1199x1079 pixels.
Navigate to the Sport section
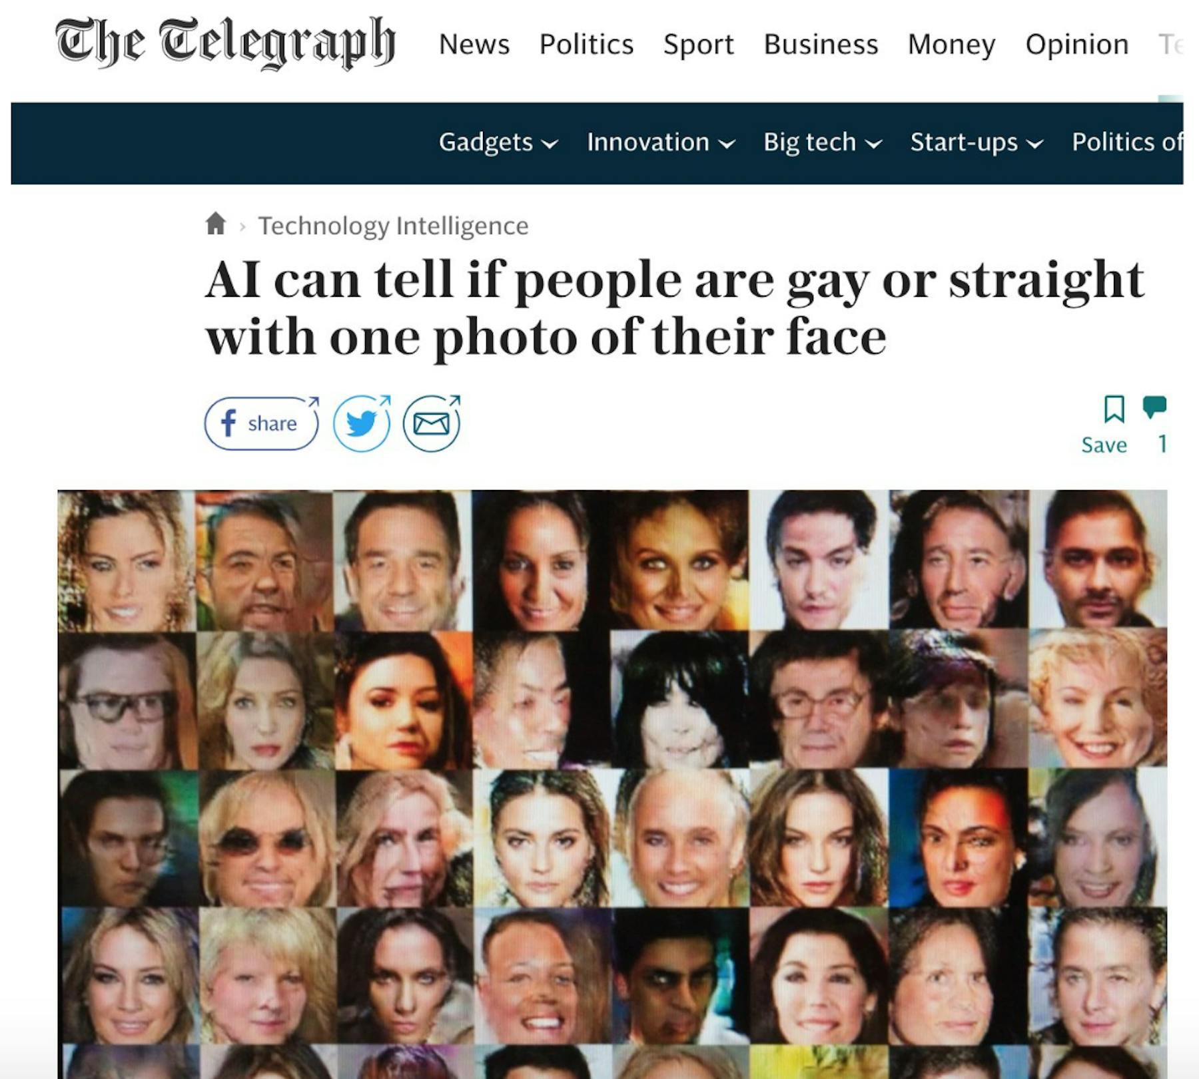point(698,45)
